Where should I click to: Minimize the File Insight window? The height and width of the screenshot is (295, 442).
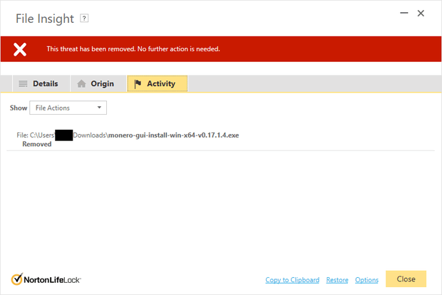pos(404,13)
